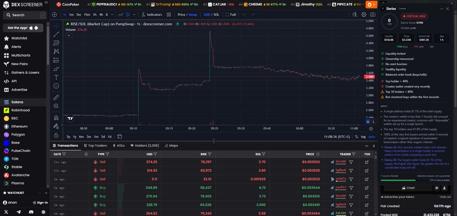Add symbol with the plus circle icon

[x=54, y=14]
